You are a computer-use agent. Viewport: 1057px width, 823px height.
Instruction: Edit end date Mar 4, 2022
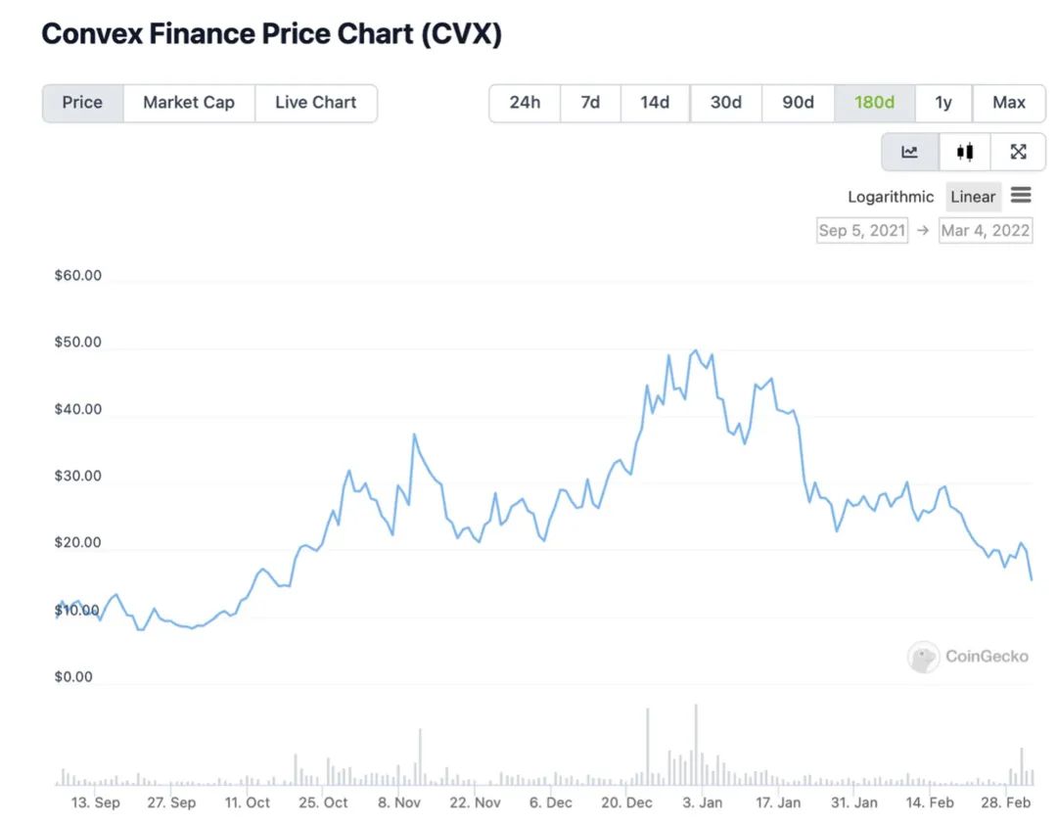(985, 231)
